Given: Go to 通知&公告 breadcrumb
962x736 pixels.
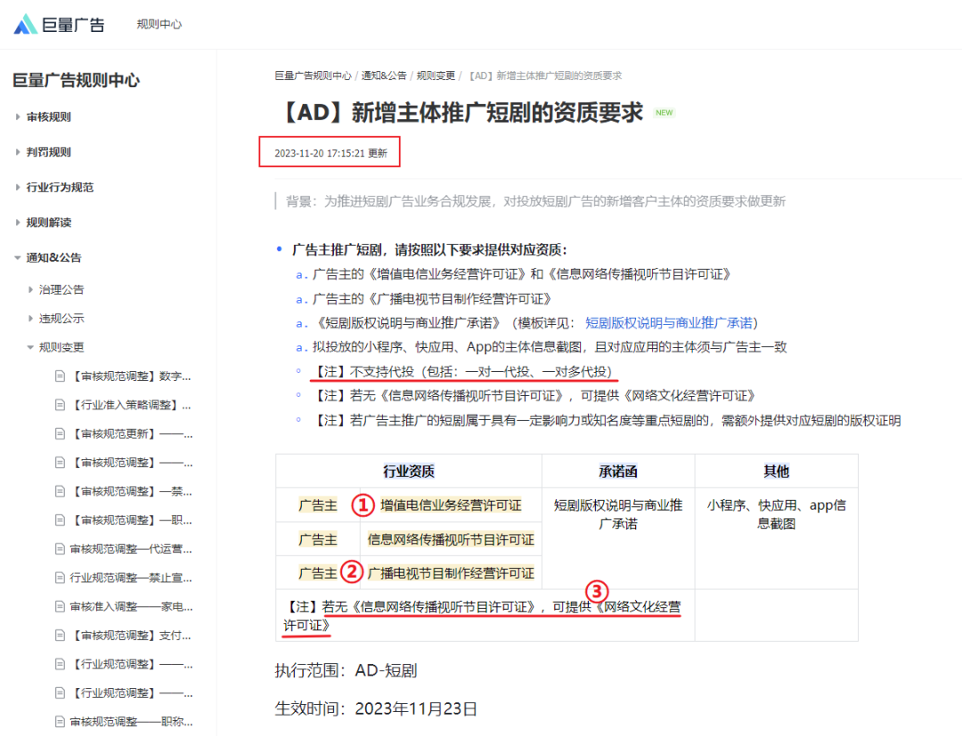Looking at the screenshot, I should pos(384,76).
